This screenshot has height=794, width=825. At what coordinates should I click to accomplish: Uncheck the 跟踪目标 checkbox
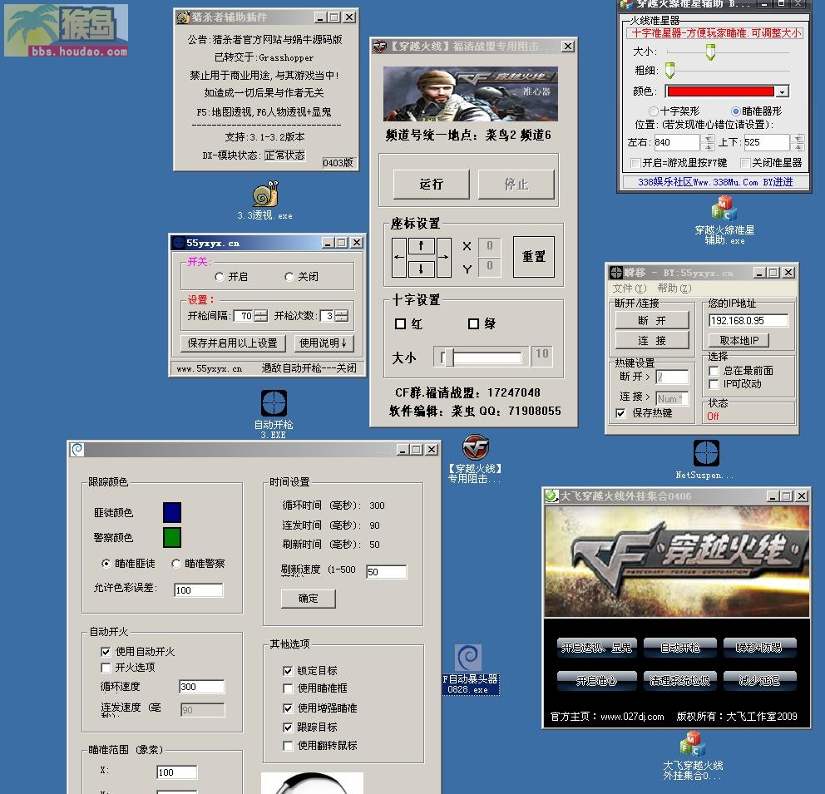point(288,727)
